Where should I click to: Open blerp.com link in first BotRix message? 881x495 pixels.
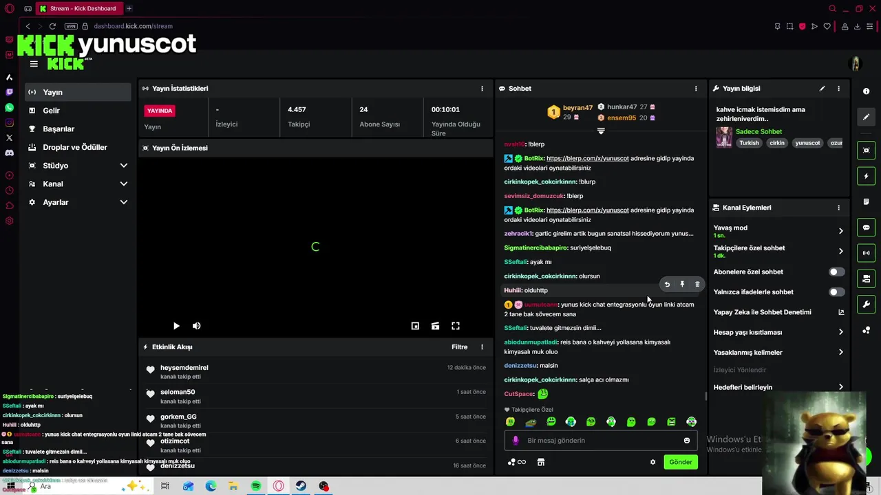coord(588,159)
